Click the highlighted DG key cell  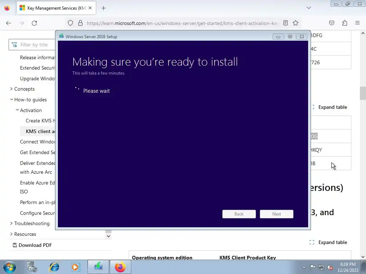tap(331, 136)
